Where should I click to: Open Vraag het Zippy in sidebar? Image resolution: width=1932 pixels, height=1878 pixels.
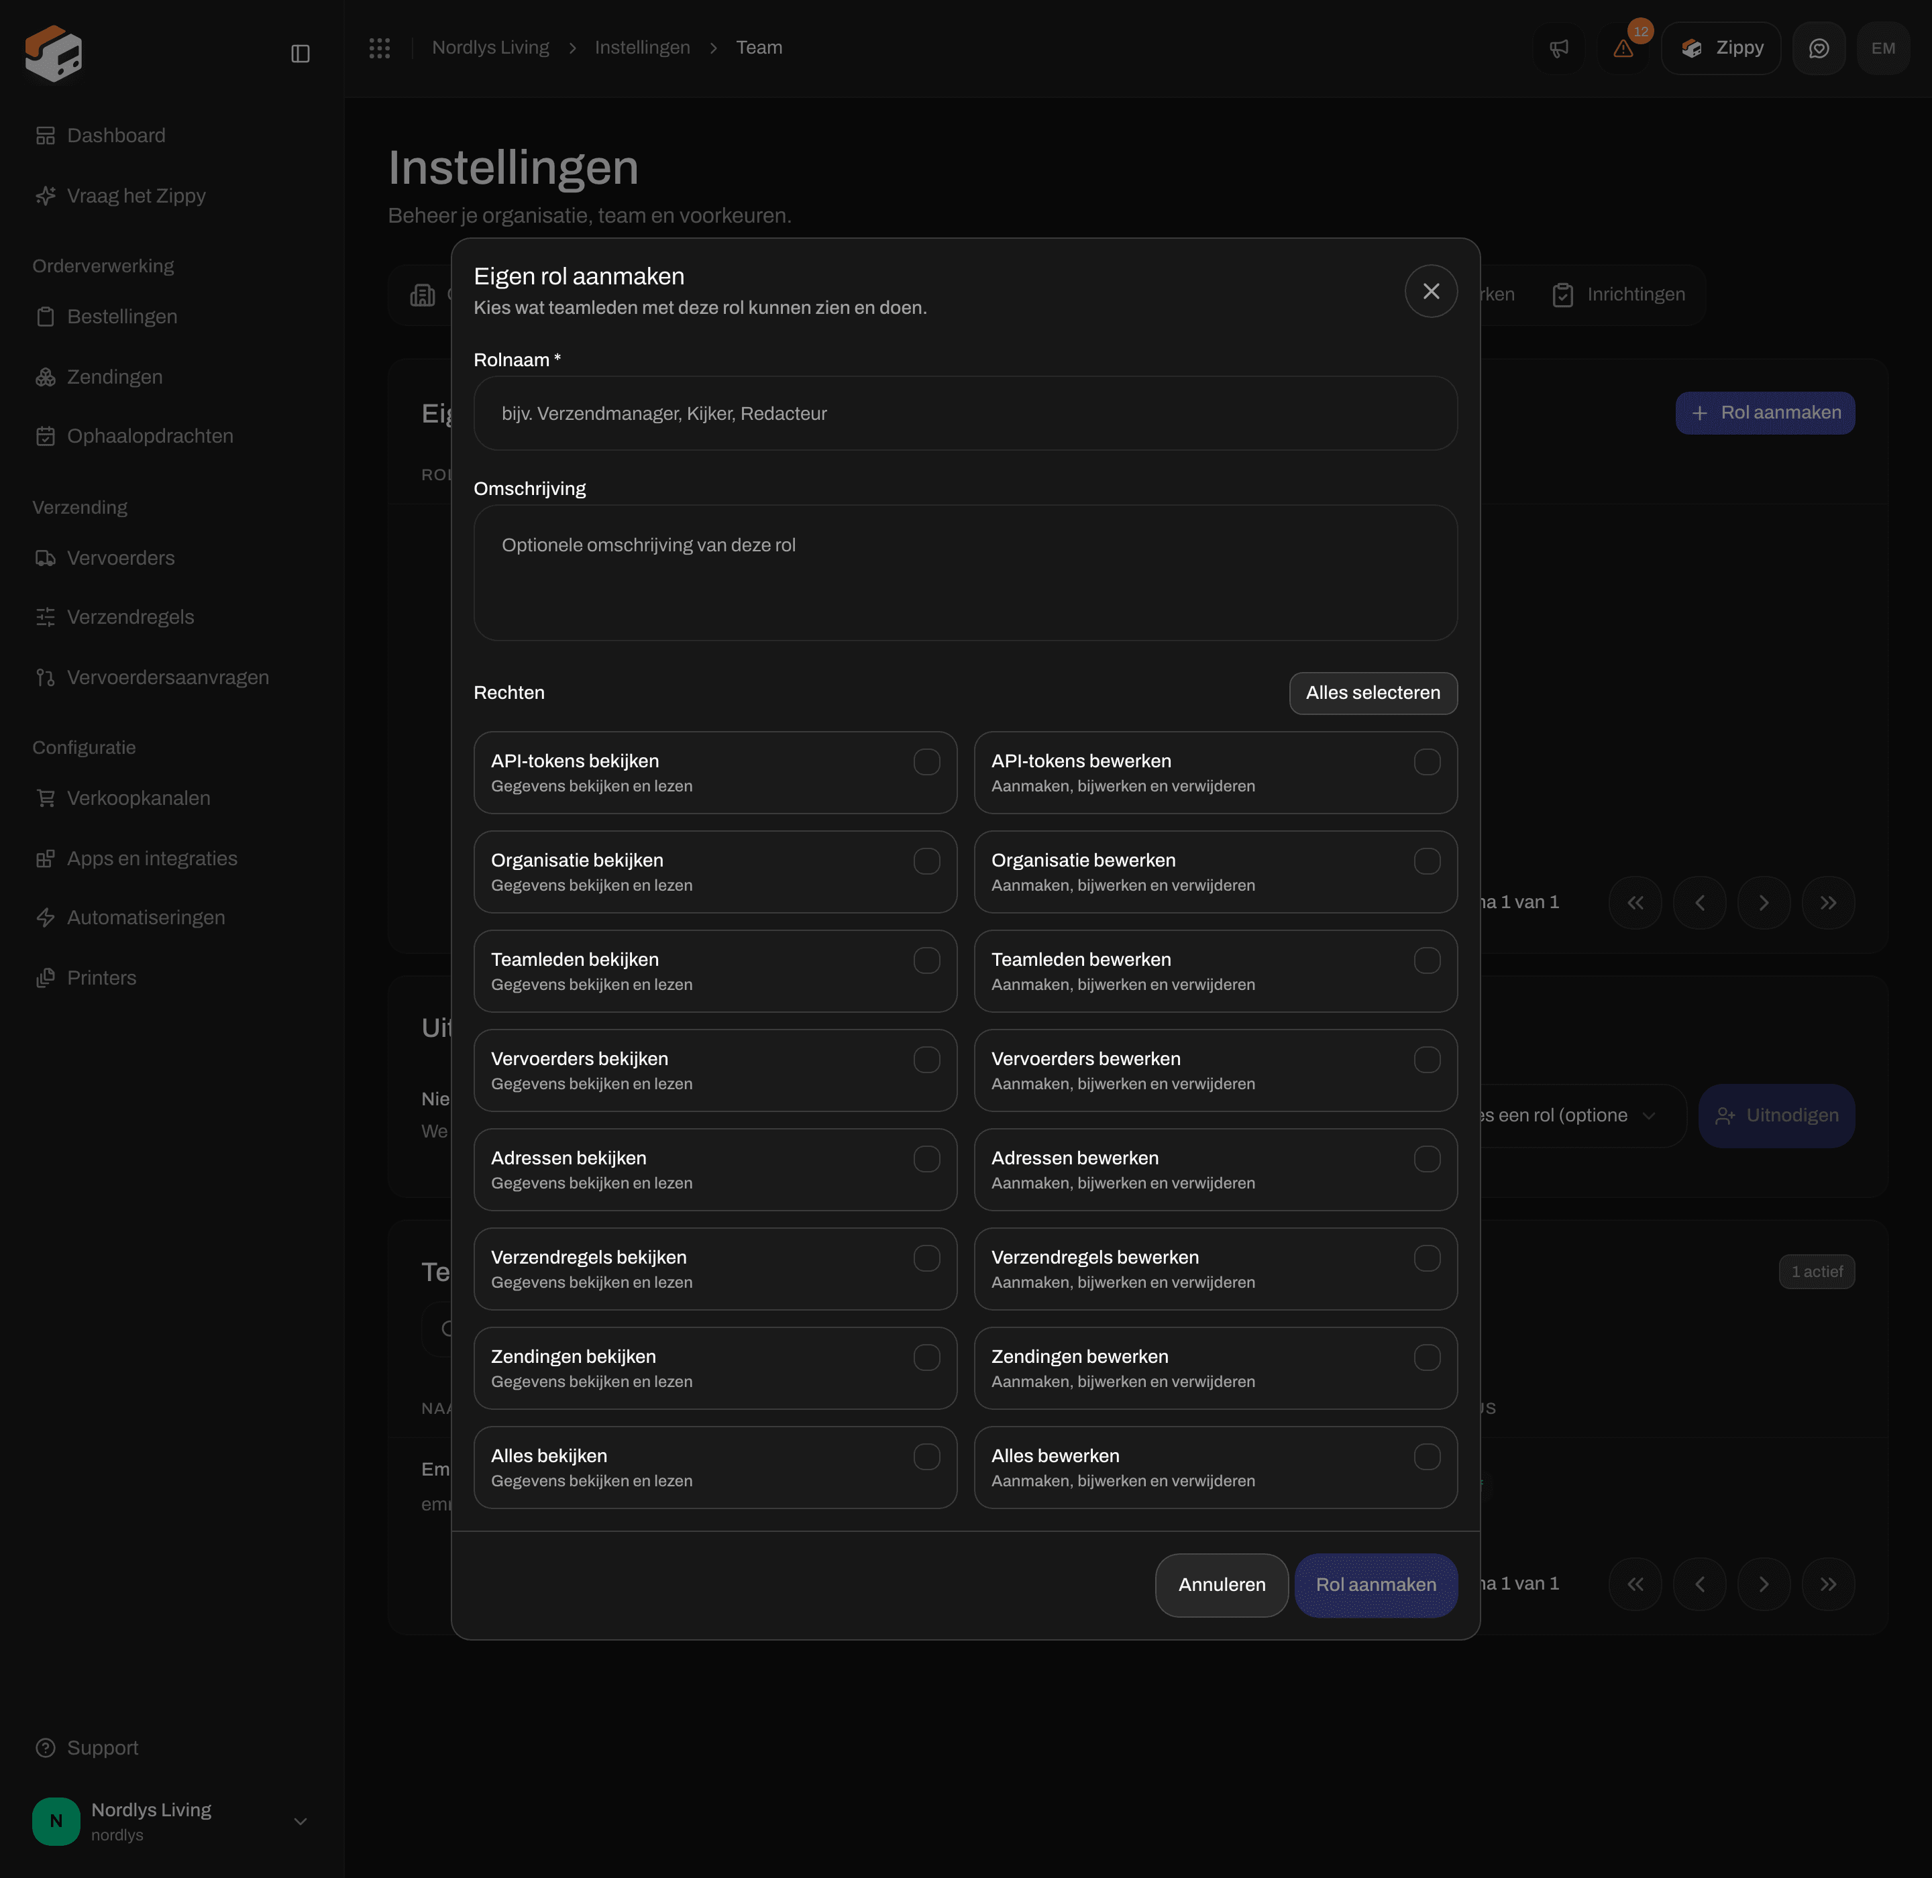120,195
